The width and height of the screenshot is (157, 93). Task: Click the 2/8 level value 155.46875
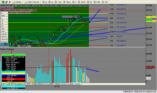pyautogui.click(x=121, y=46)
